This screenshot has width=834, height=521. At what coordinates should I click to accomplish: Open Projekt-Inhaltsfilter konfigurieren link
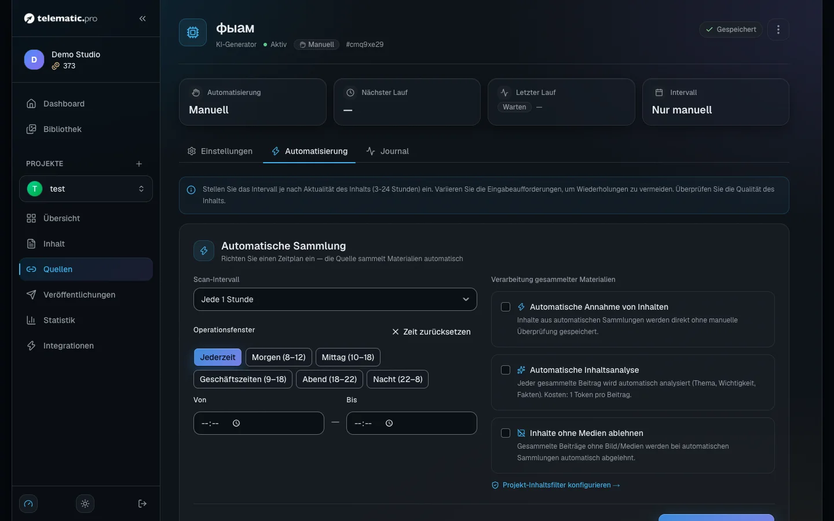[556, 485]
